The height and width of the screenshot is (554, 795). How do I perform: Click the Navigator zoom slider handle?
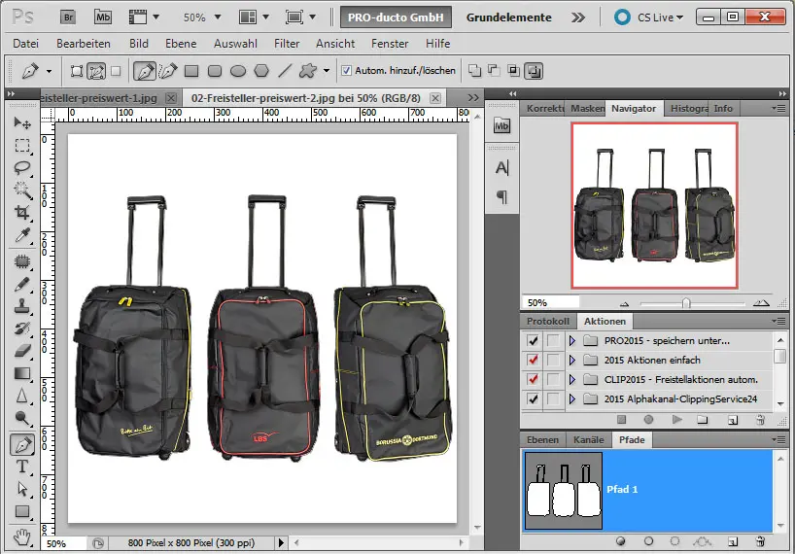coord(686,303)
